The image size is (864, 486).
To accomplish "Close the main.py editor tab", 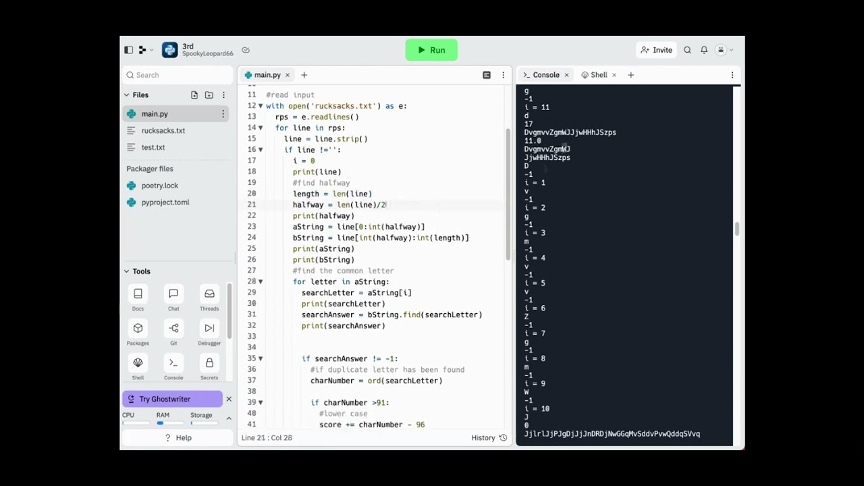I will [287, 75].
